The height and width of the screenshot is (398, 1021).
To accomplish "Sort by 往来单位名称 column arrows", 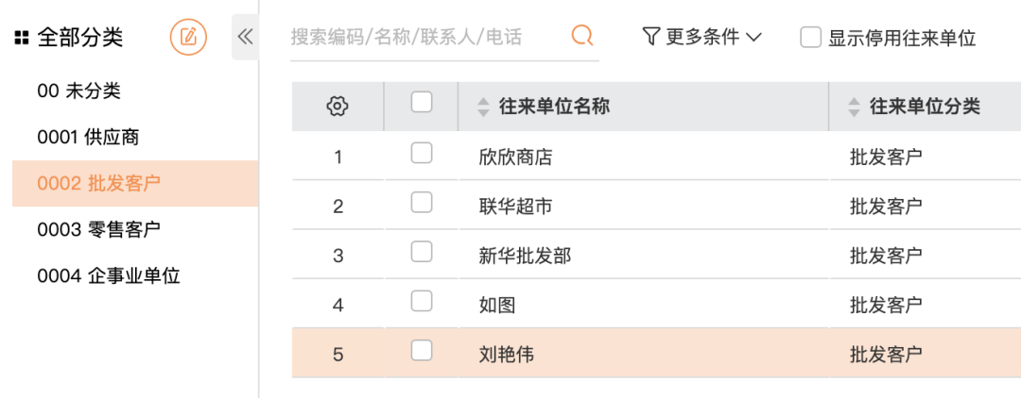I will [x=483, y=107].
